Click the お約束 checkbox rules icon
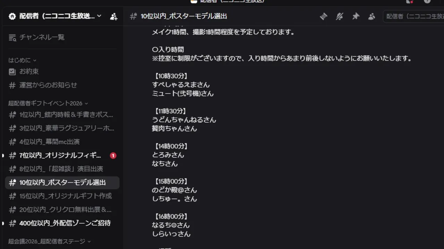This screenshot has width=444, height=249. click(x=12, y=72)
